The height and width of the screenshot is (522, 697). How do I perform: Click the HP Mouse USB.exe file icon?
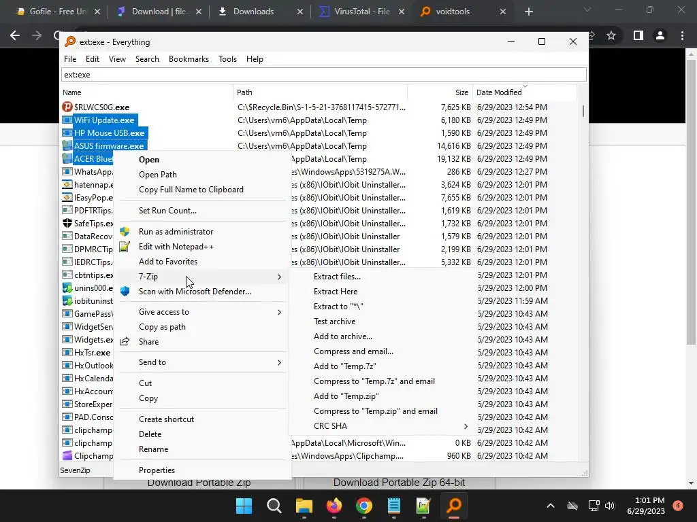click(67, 133)
